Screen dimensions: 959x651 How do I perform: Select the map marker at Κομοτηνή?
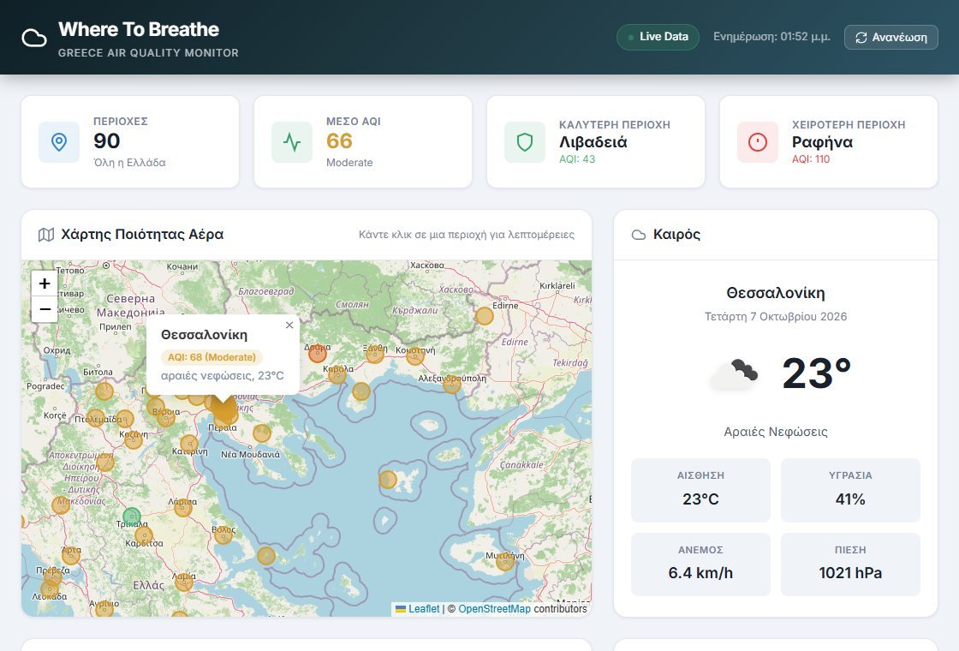pyautogui.click(x=415, y=355)
